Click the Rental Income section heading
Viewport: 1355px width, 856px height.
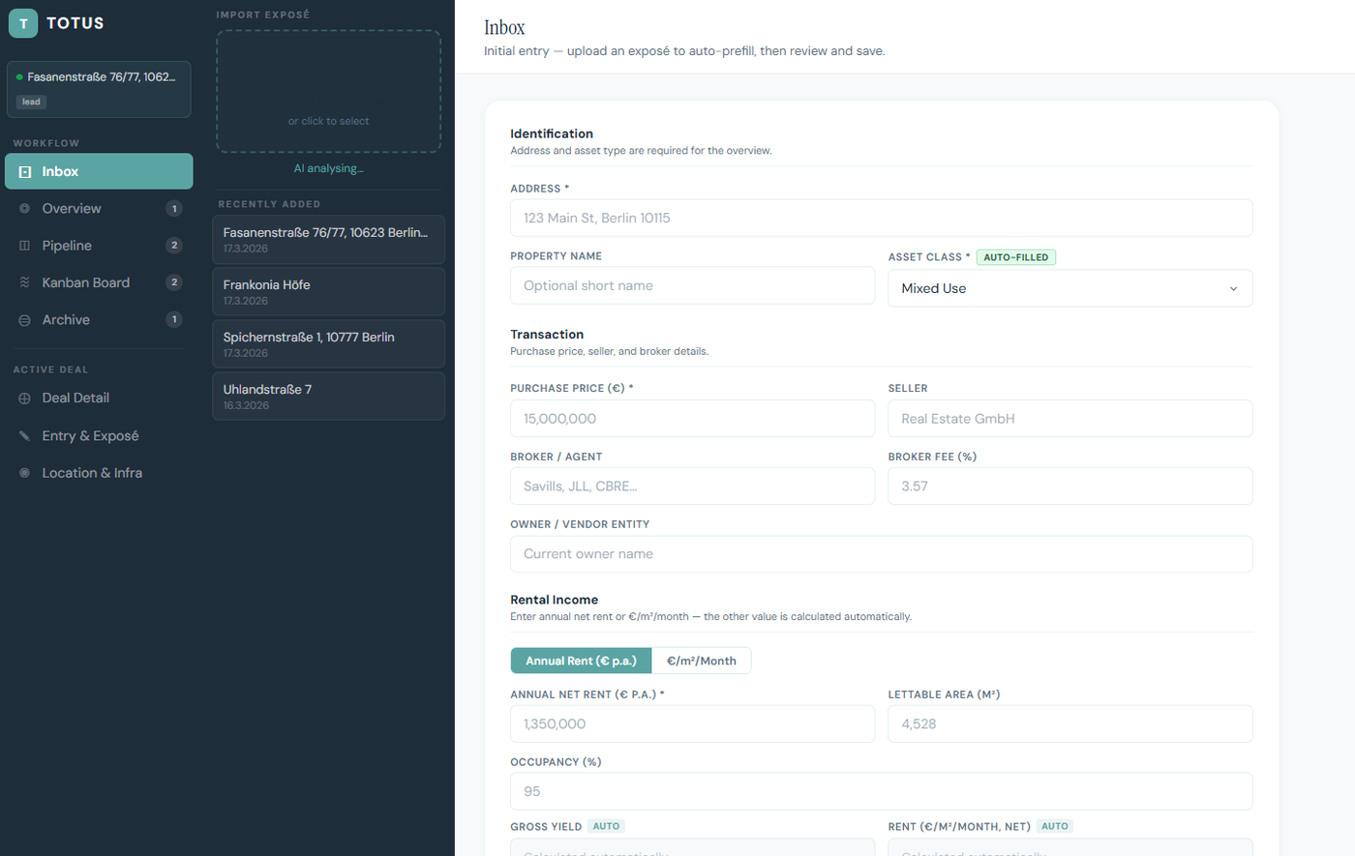pyautogui.click(x=555, y=600)
